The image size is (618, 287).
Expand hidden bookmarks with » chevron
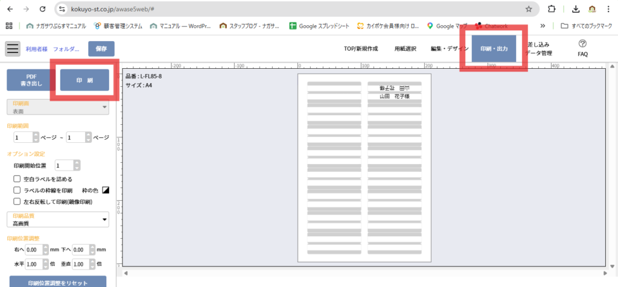click(543, 26)
